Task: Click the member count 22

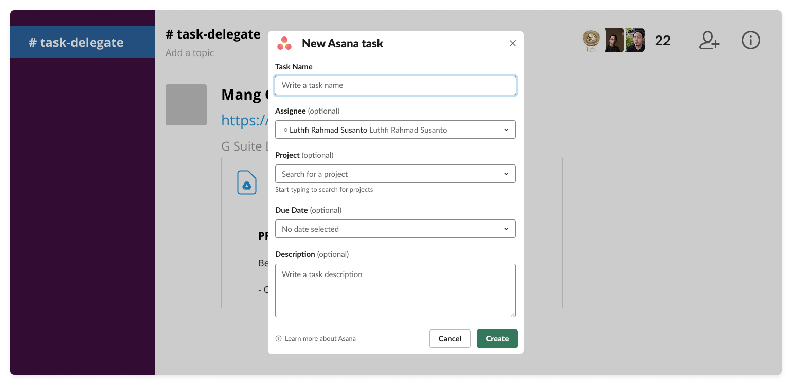Action: click(663, 41)
